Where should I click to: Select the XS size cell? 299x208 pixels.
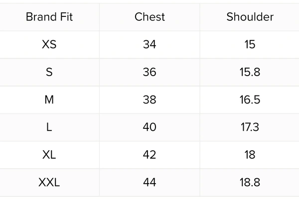coord(49,44)
